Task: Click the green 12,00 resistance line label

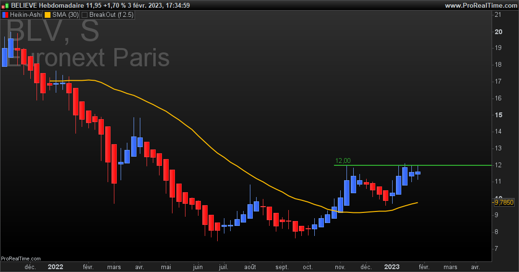Action: click(343, 161)
